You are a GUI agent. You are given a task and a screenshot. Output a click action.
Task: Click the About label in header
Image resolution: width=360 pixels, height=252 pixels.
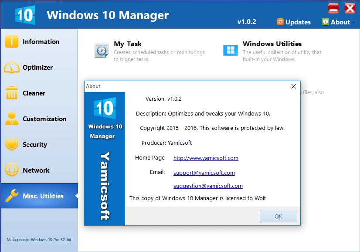(x=340, y=22)
